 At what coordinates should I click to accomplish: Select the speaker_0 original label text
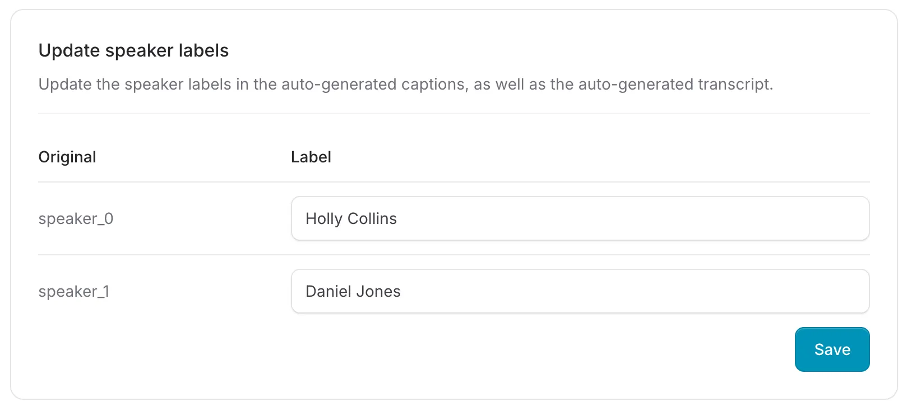75,218
